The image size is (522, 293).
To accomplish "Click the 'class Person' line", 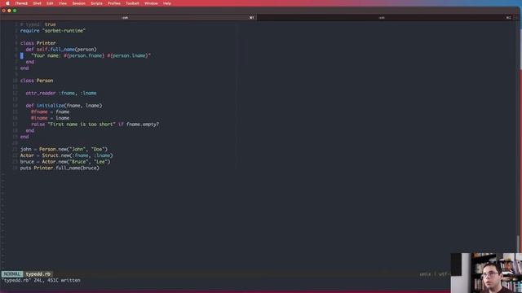I will coord(37,81).
